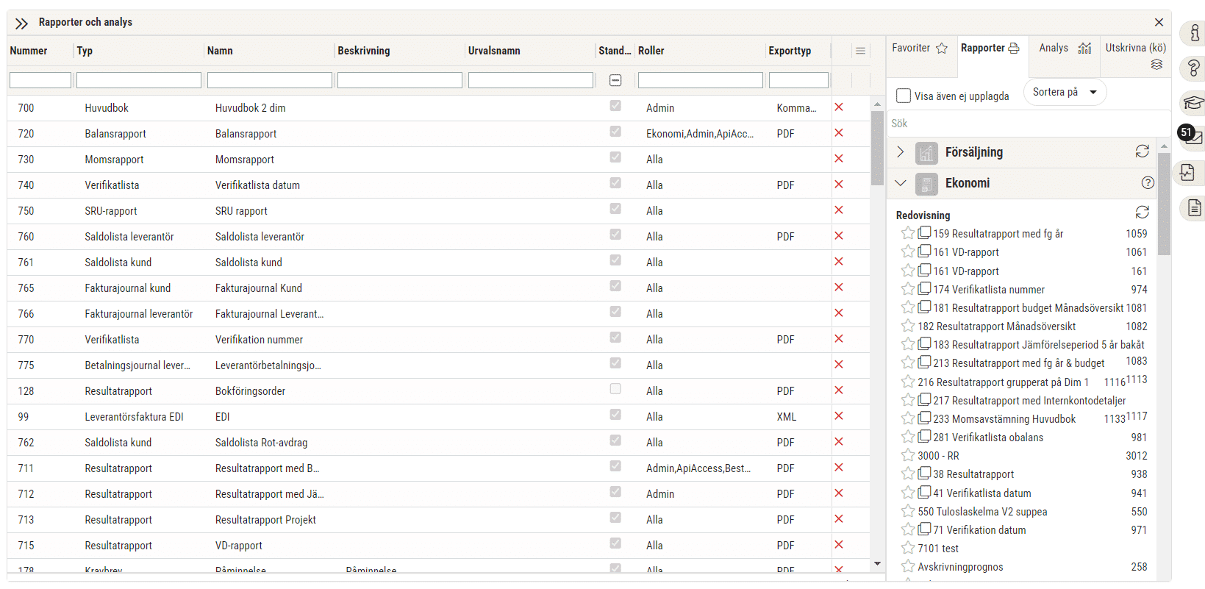Sort by Typ column header
1205x589 pixels.
click(x=85, y=51)
